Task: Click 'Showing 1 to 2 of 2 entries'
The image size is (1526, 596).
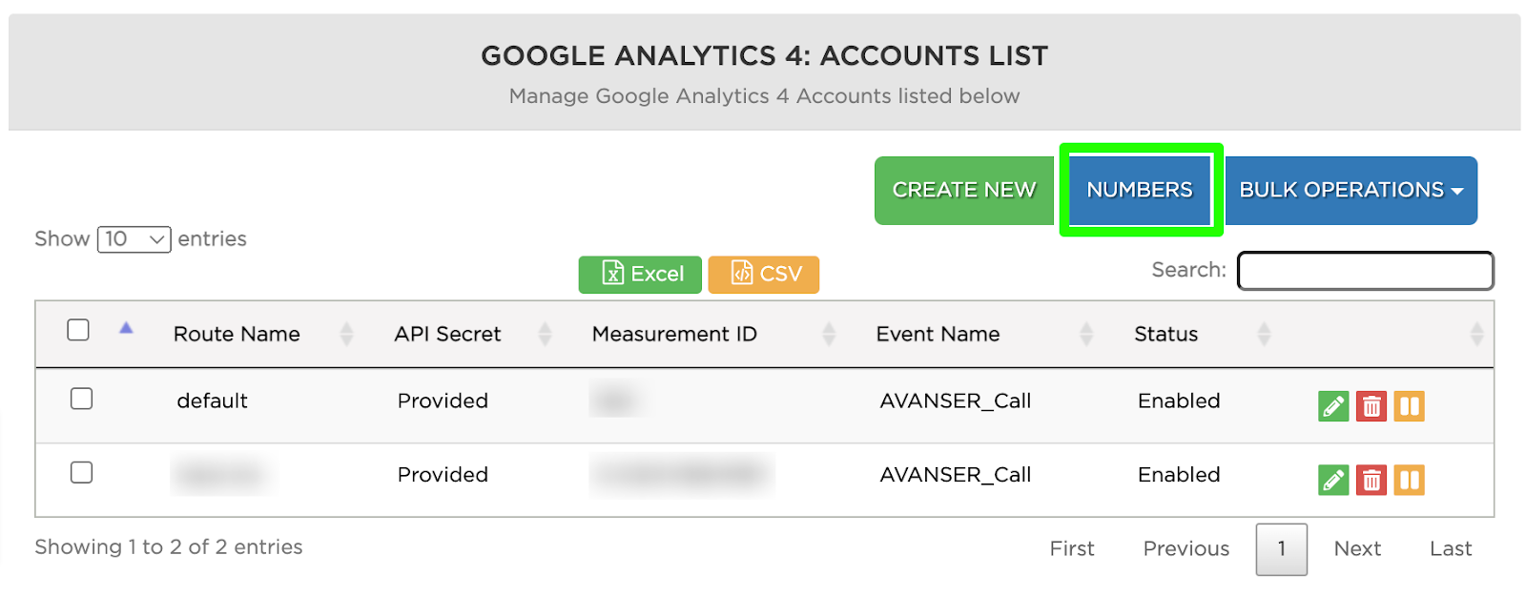Action: click(169, 547)
